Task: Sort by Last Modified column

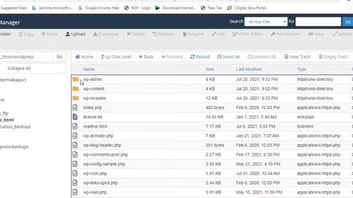Action: point(249,69)
